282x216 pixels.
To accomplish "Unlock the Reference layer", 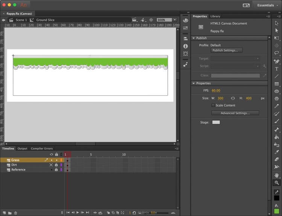I will 56,169.
